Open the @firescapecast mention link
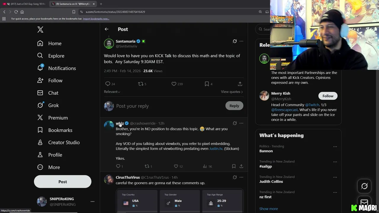 pos(285,110)
